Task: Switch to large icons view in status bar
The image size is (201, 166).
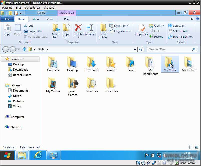Action: pyautogui.click(x=197, y=147)
